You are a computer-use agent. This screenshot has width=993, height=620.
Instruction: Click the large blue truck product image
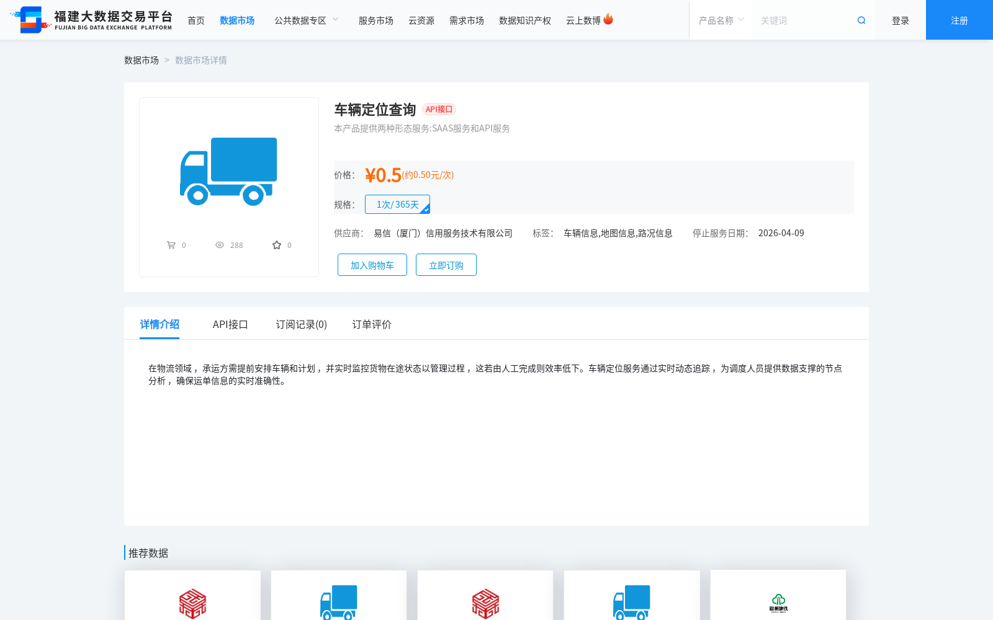pyautogui.click(x=228, y=171)
